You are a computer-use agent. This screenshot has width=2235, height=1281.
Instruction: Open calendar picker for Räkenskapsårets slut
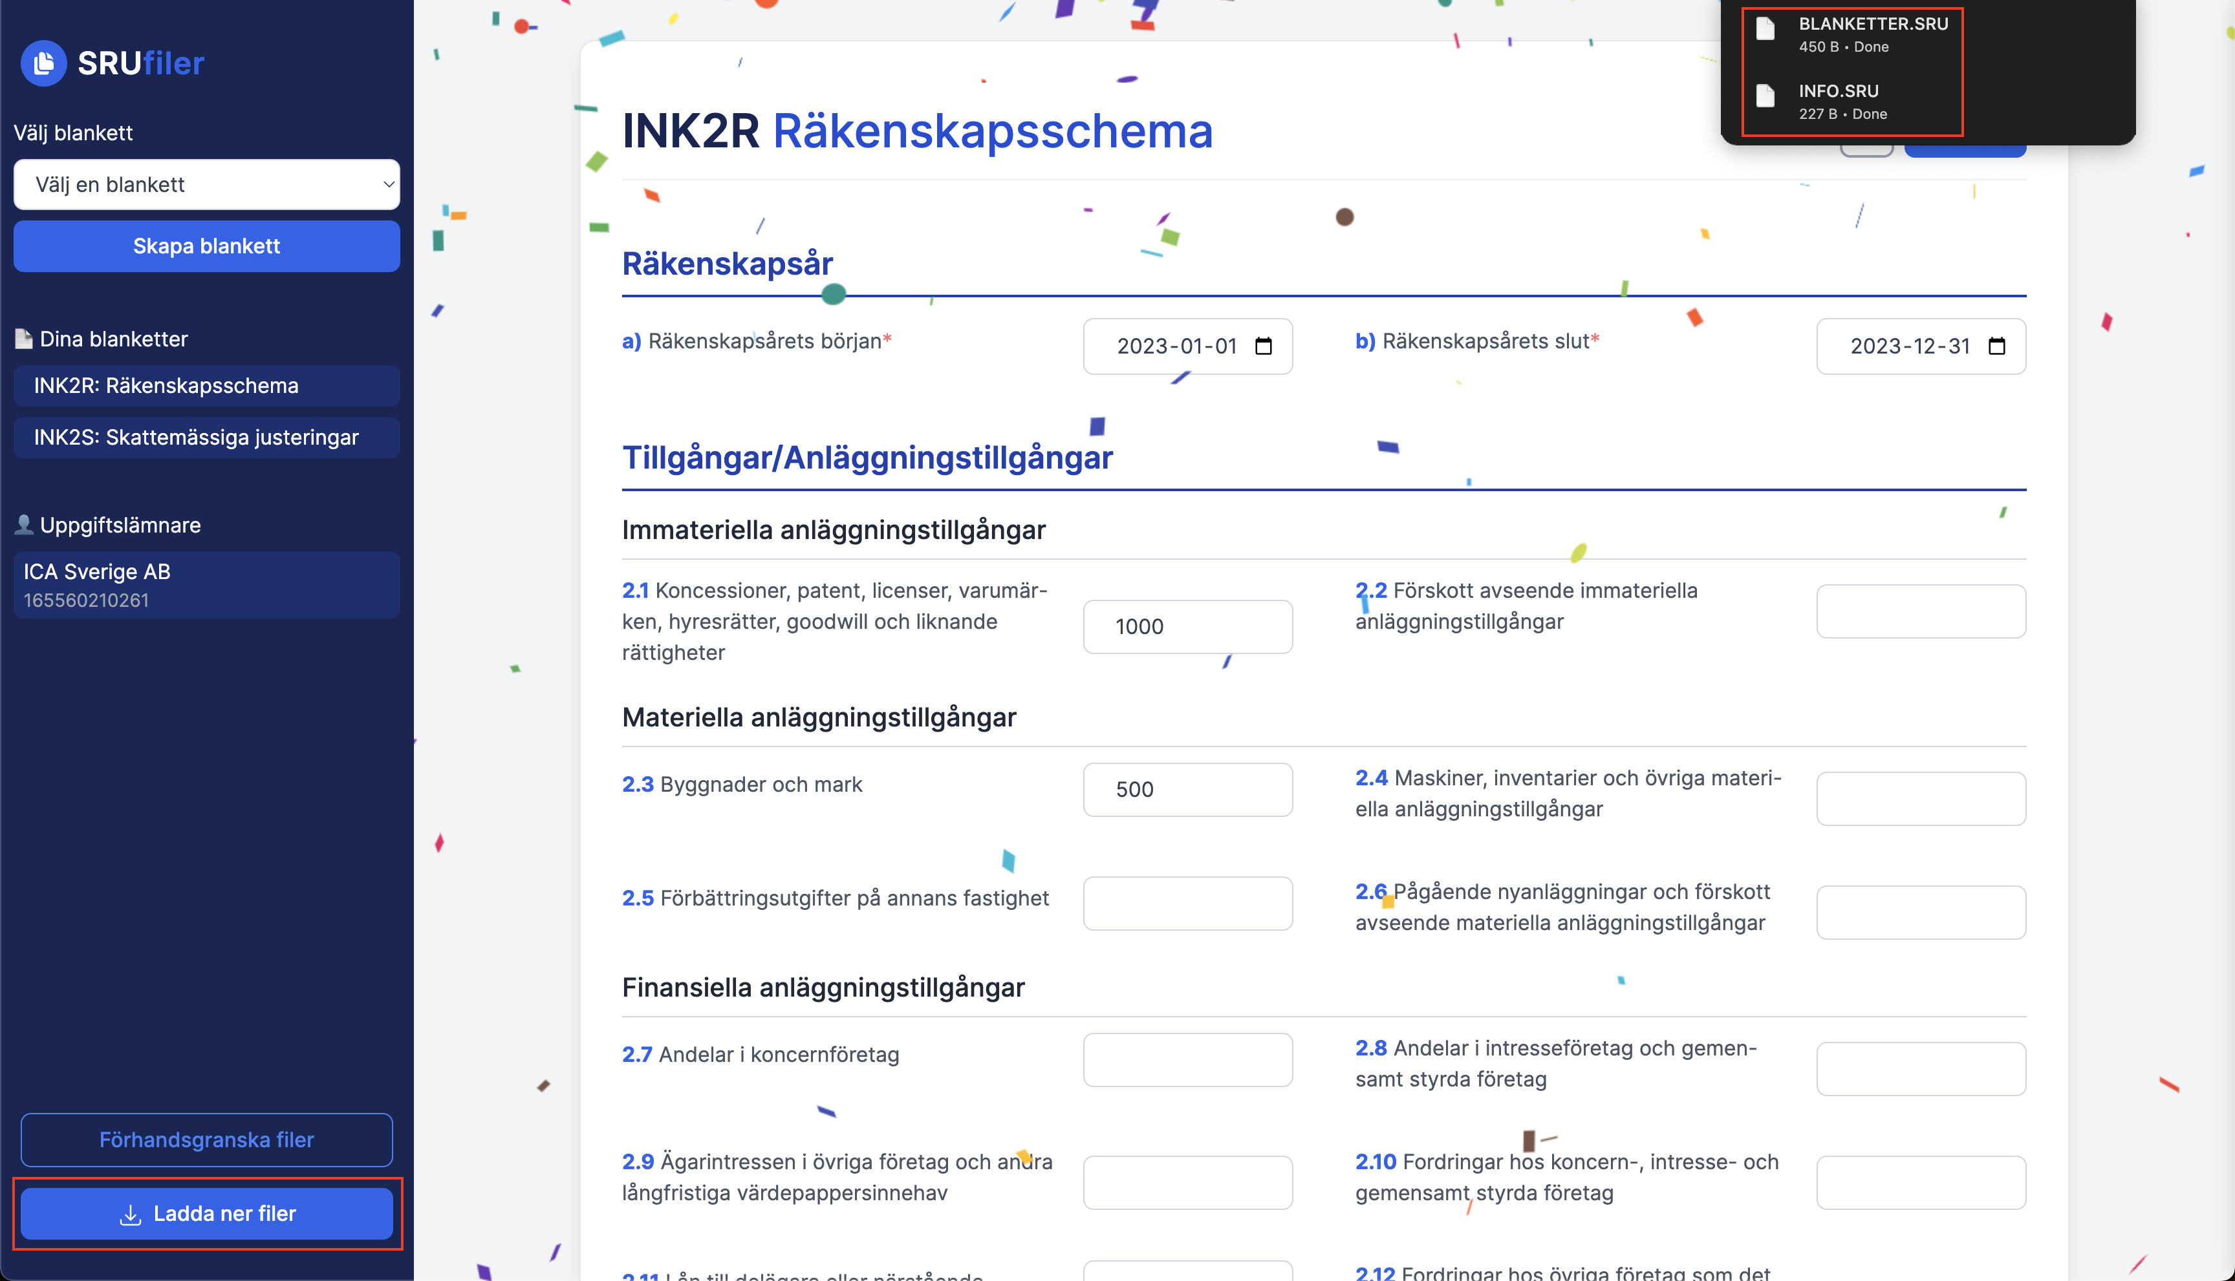(1996, 346)
